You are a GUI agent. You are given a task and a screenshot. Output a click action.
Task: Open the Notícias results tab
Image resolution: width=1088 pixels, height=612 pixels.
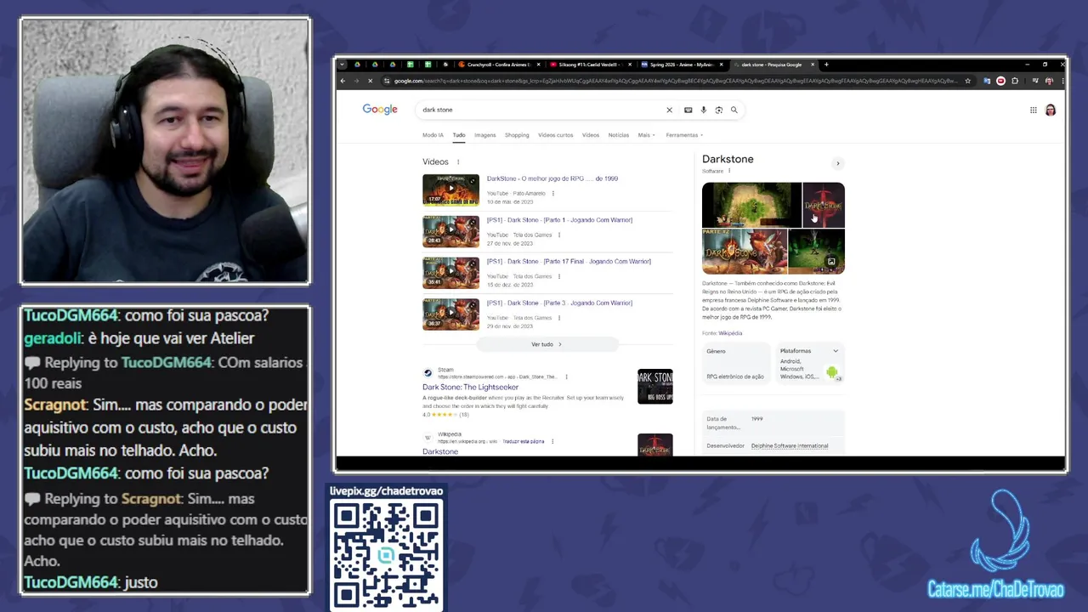[619, 135]
